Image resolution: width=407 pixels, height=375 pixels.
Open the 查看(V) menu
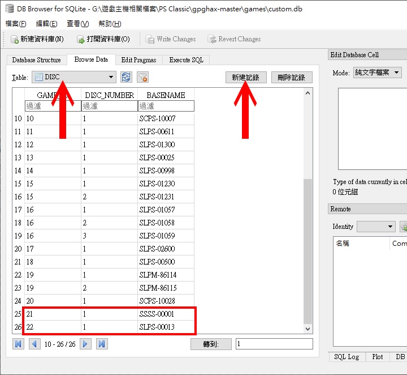pos(77,24)
